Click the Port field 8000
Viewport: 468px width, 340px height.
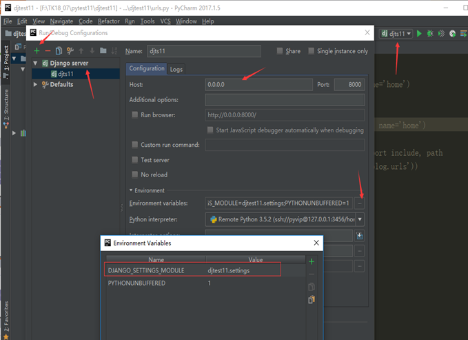pyautogui.click(x=349, y=85)
